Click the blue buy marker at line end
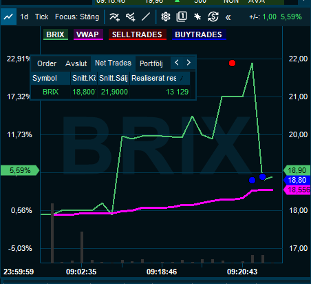This screenshot has width=311, height=284. coord(262,176)
